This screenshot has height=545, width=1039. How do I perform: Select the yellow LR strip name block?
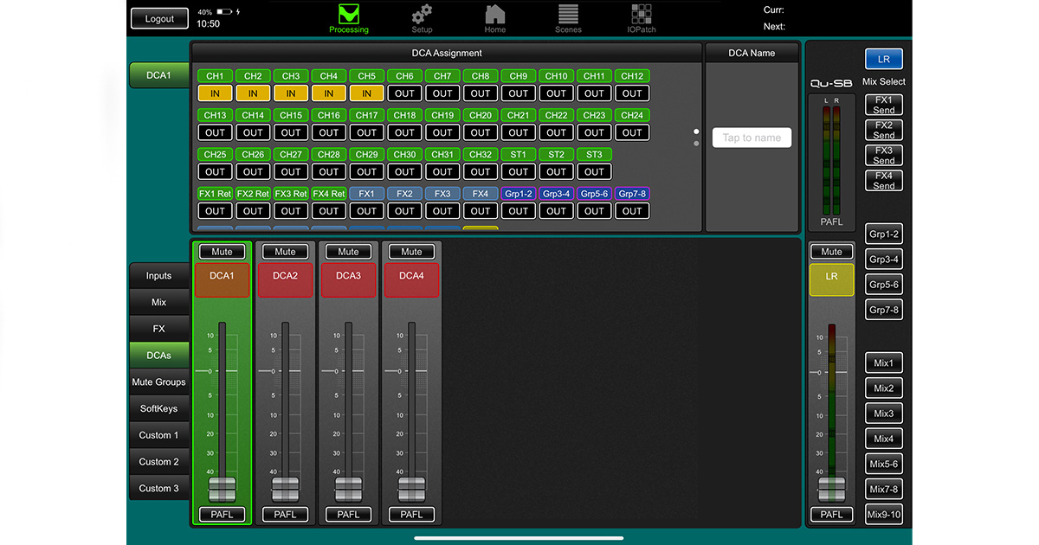click(831, 279)
